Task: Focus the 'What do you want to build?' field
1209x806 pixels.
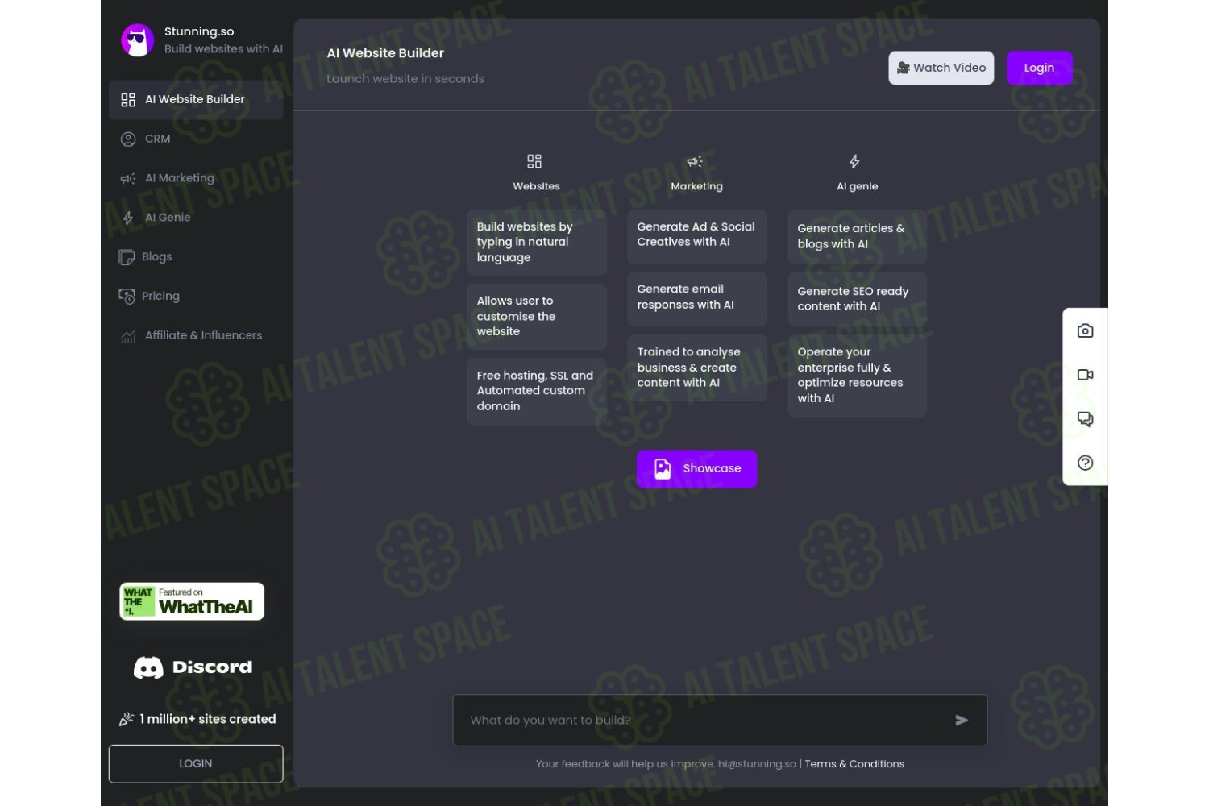Action: pos(720,721)
